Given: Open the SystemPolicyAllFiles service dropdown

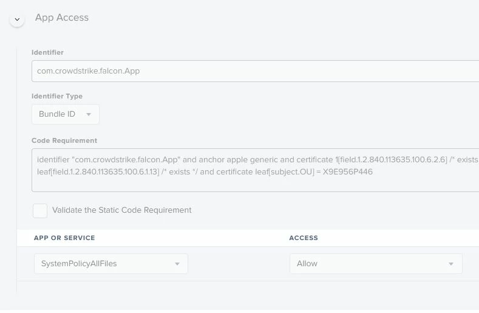Looking at the screenshot, I should pyautogui.click(x=111, y=264).
